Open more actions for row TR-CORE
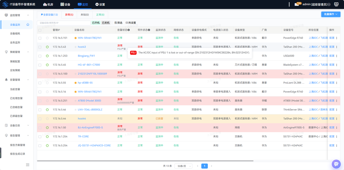344x170 pixels. pyautogui.click(x=336, y=136)
